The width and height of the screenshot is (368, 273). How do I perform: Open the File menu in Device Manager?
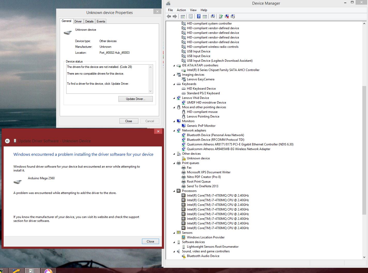(x=170, y=10)
